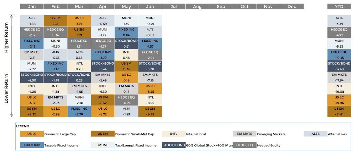Click the MUNI legend swatch
This screenshot has width=353, height=152.
click(x=103, y=145)
